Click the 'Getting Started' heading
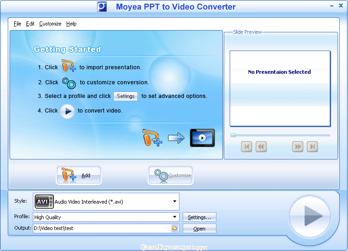This screenshot has width=348, height=251. 68,49
